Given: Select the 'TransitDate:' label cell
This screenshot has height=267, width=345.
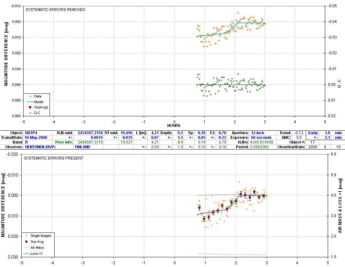Looking at the screenshot, I should click(12, 138).
